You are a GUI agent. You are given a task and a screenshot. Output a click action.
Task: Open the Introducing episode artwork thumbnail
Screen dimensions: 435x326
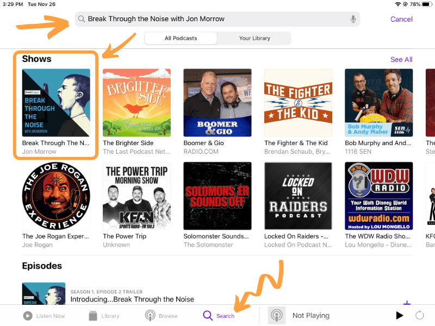[44, 293]
